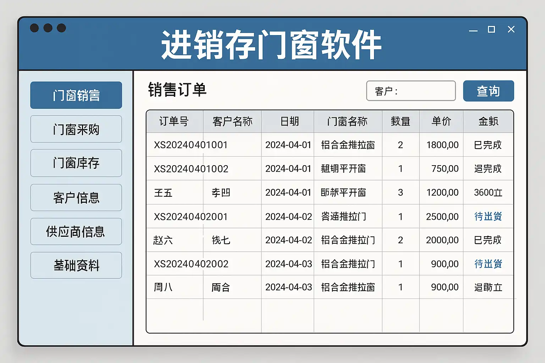Click the 待出货 status for order XS20240402001

[x=488, y=216]
